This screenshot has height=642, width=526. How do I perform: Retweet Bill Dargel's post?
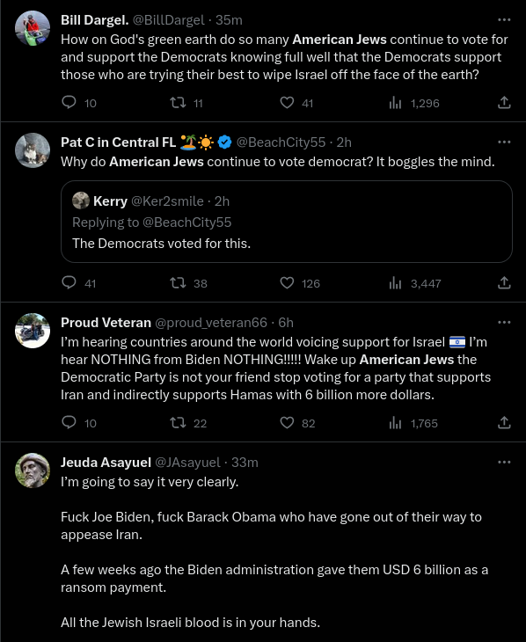pos(178,102)
